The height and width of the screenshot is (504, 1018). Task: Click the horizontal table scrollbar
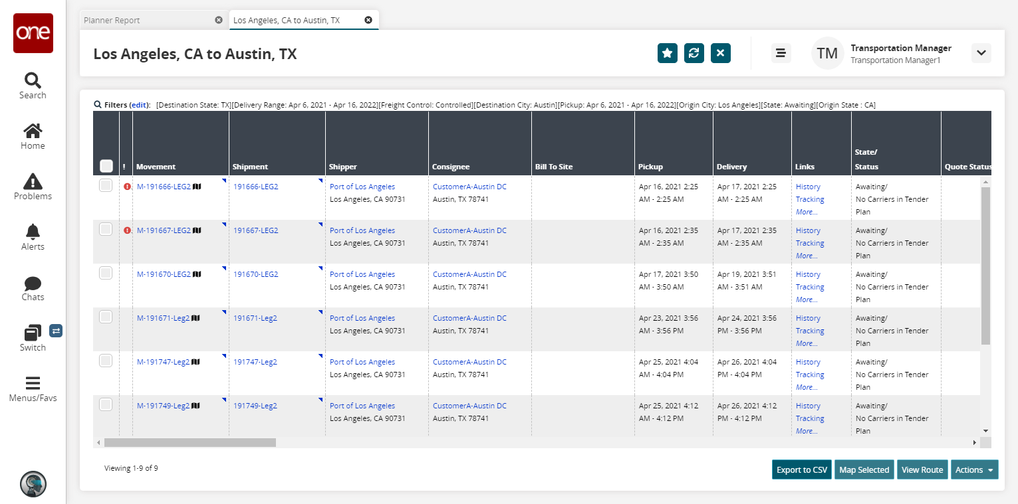click(x=190, y=442)
